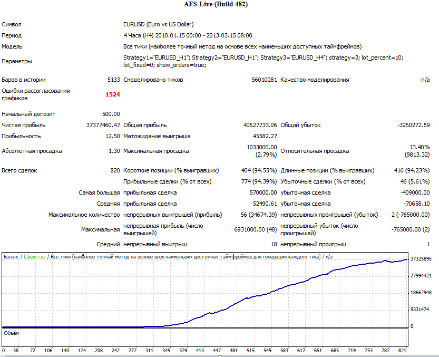439x357 pixels.
Task: Click the long positions value 416 (94.23%)
Action: 412,170
